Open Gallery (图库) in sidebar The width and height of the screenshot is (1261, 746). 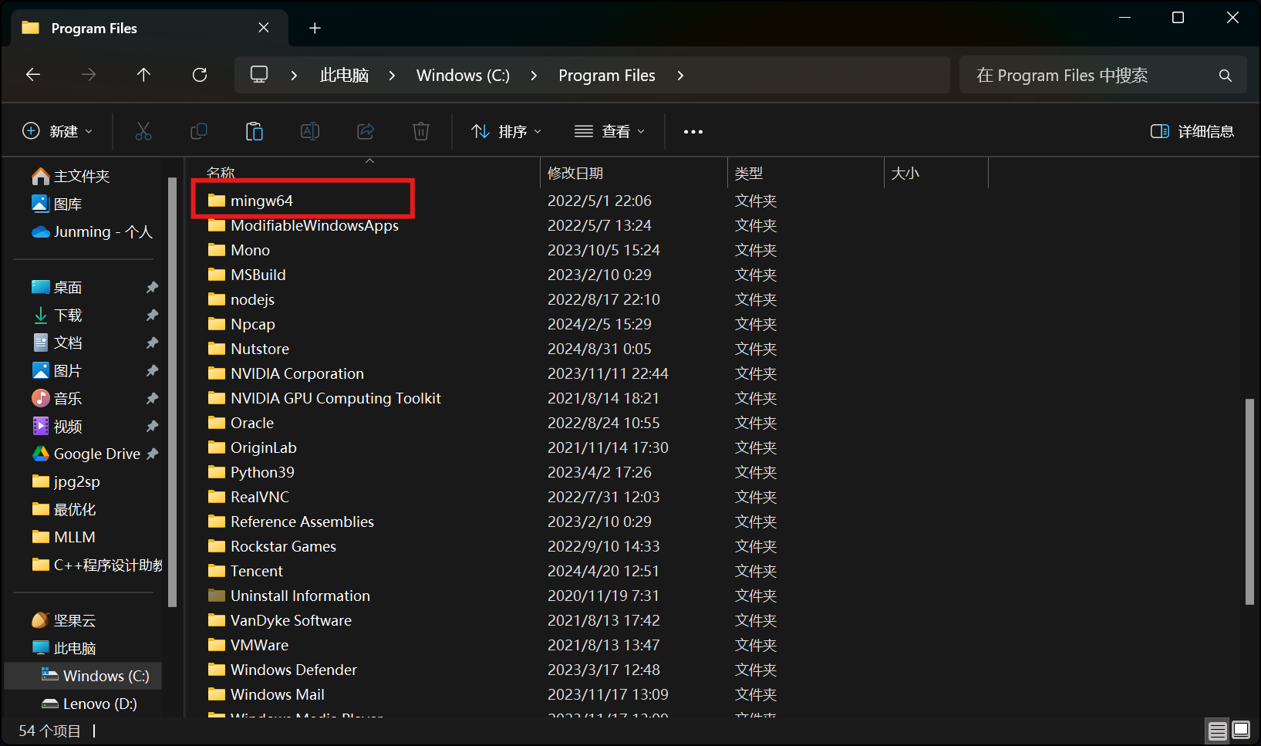point(57,204)
